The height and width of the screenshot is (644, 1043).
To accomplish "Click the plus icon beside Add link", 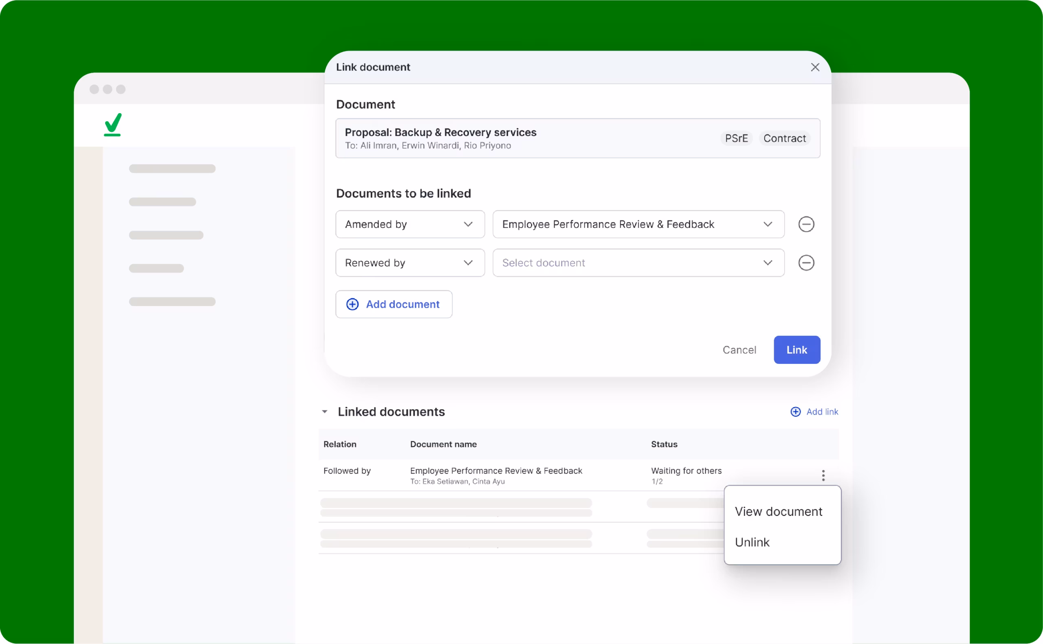I will 795,412.
